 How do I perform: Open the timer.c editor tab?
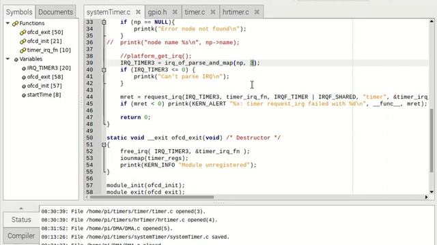pyautogui.click(x=195, y=12)
